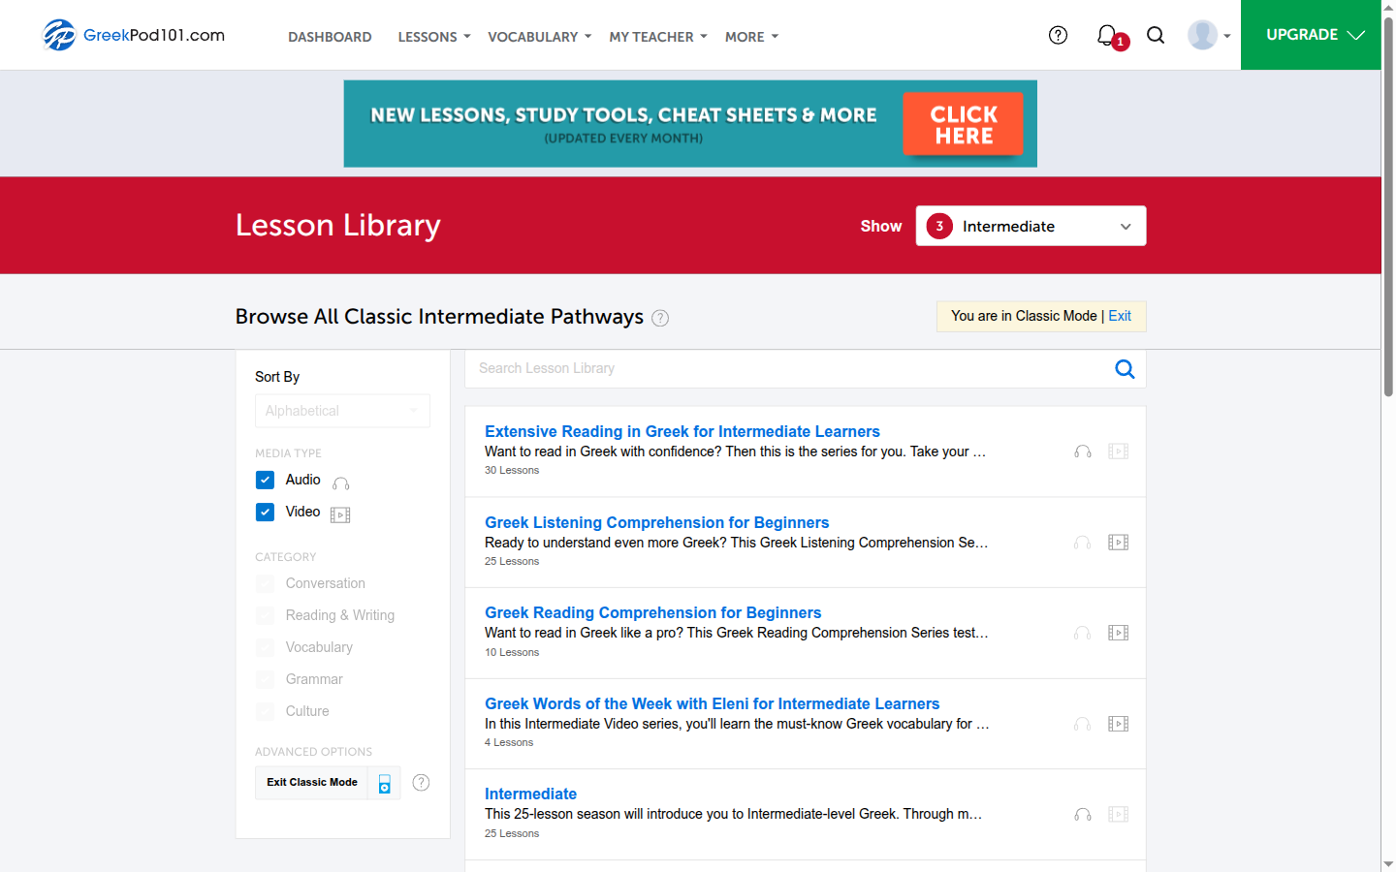Click the Search Lesson Library input field

click(789, 368)
